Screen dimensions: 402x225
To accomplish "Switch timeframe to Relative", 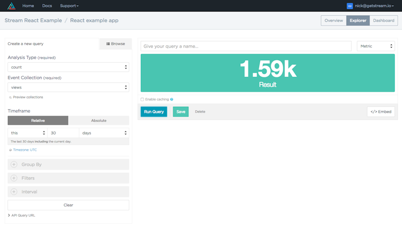I will click(38, 120).
